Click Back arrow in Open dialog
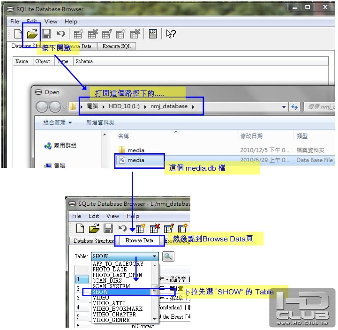 point(42,107)
